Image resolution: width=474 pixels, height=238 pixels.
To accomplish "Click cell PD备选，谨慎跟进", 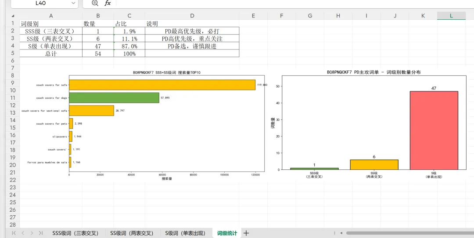I will tap(192, 46).
